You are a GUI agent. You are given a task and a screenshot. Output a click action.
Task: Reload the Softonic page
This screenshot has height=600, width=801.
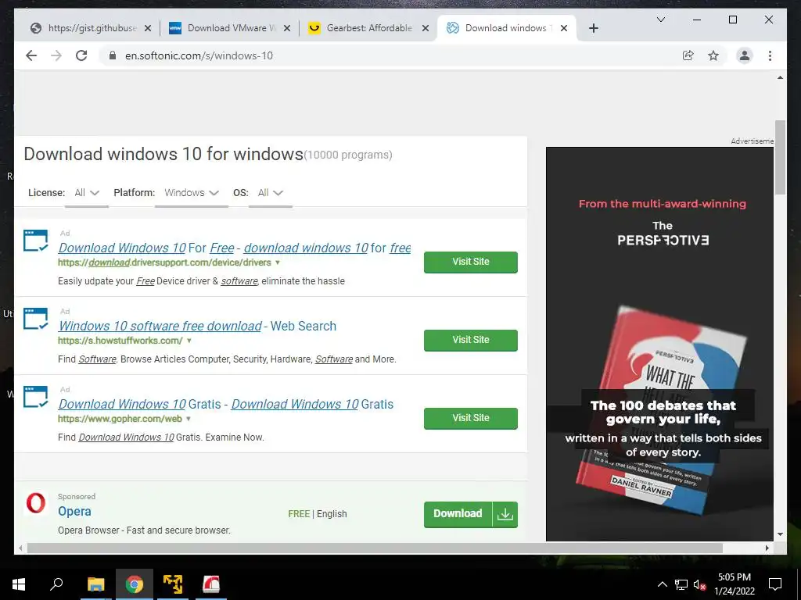pyautogui.click(x=81, y=55)
